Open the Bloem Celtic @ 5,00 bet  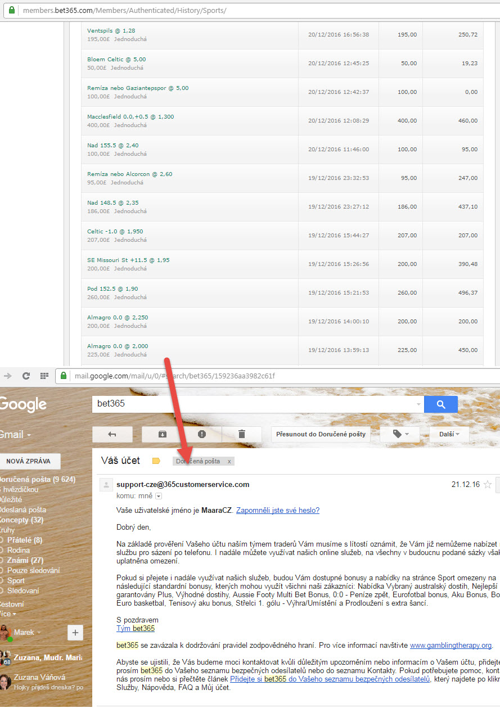(x=116, y=59)
